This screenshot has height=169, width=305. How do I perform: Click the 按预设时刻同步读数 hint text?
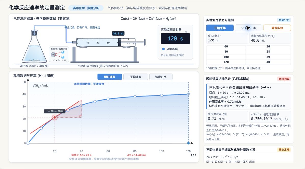[172, 55]
